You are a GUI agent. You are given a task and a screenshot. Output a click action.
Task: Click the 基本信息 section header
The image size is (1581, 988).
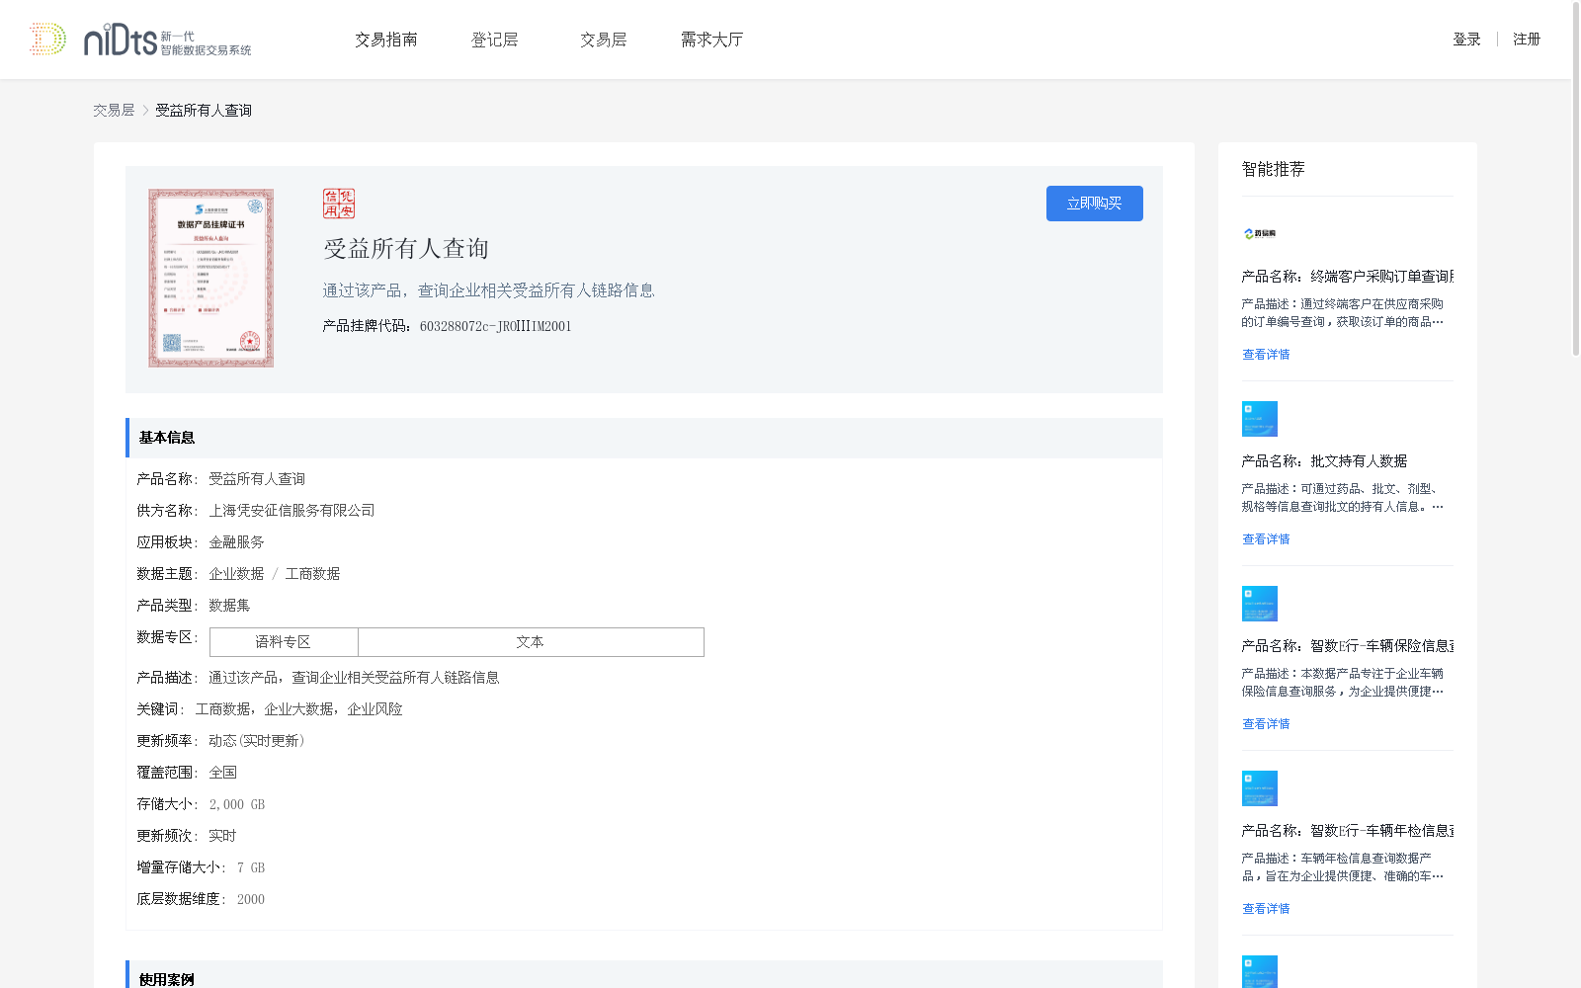[644, 438]
